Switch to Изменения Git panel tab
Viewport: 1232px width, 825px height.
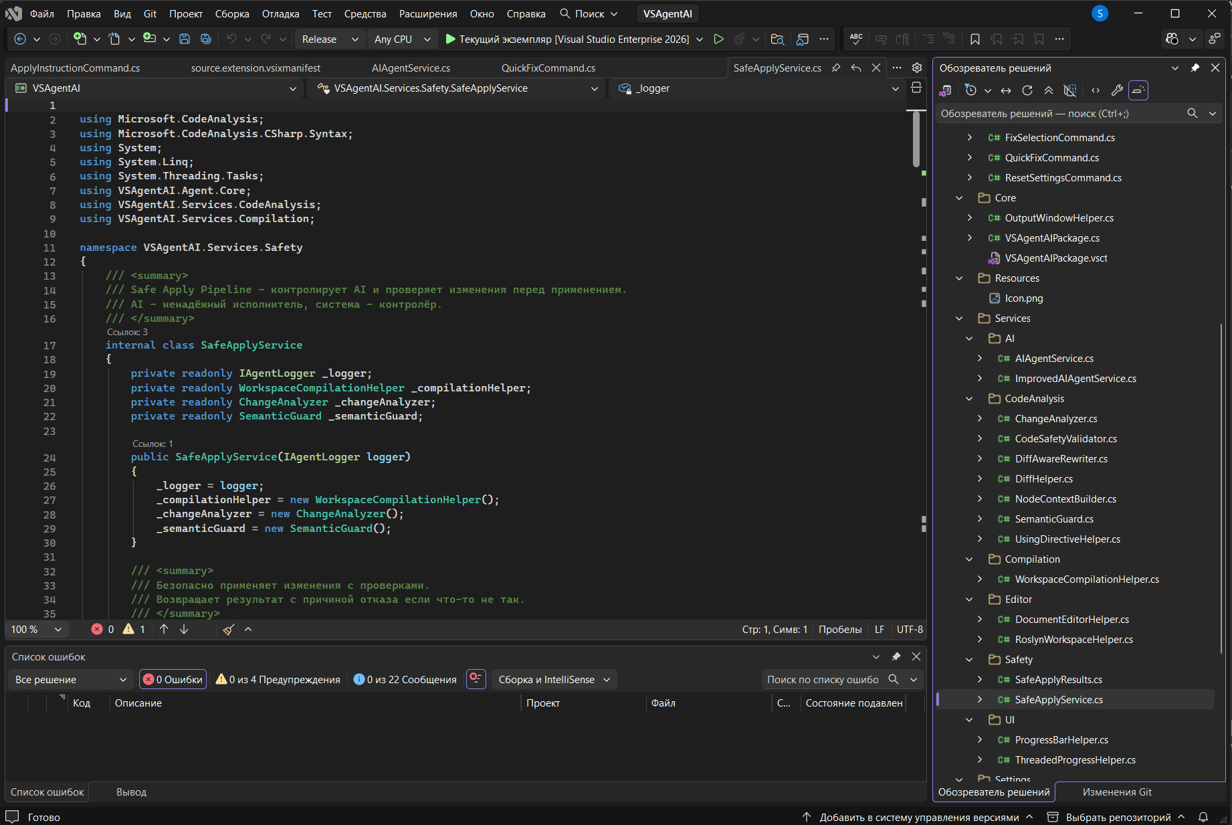(x=1116, y=792)
